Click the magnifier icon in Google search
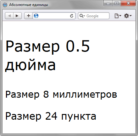 pos(81,16)
